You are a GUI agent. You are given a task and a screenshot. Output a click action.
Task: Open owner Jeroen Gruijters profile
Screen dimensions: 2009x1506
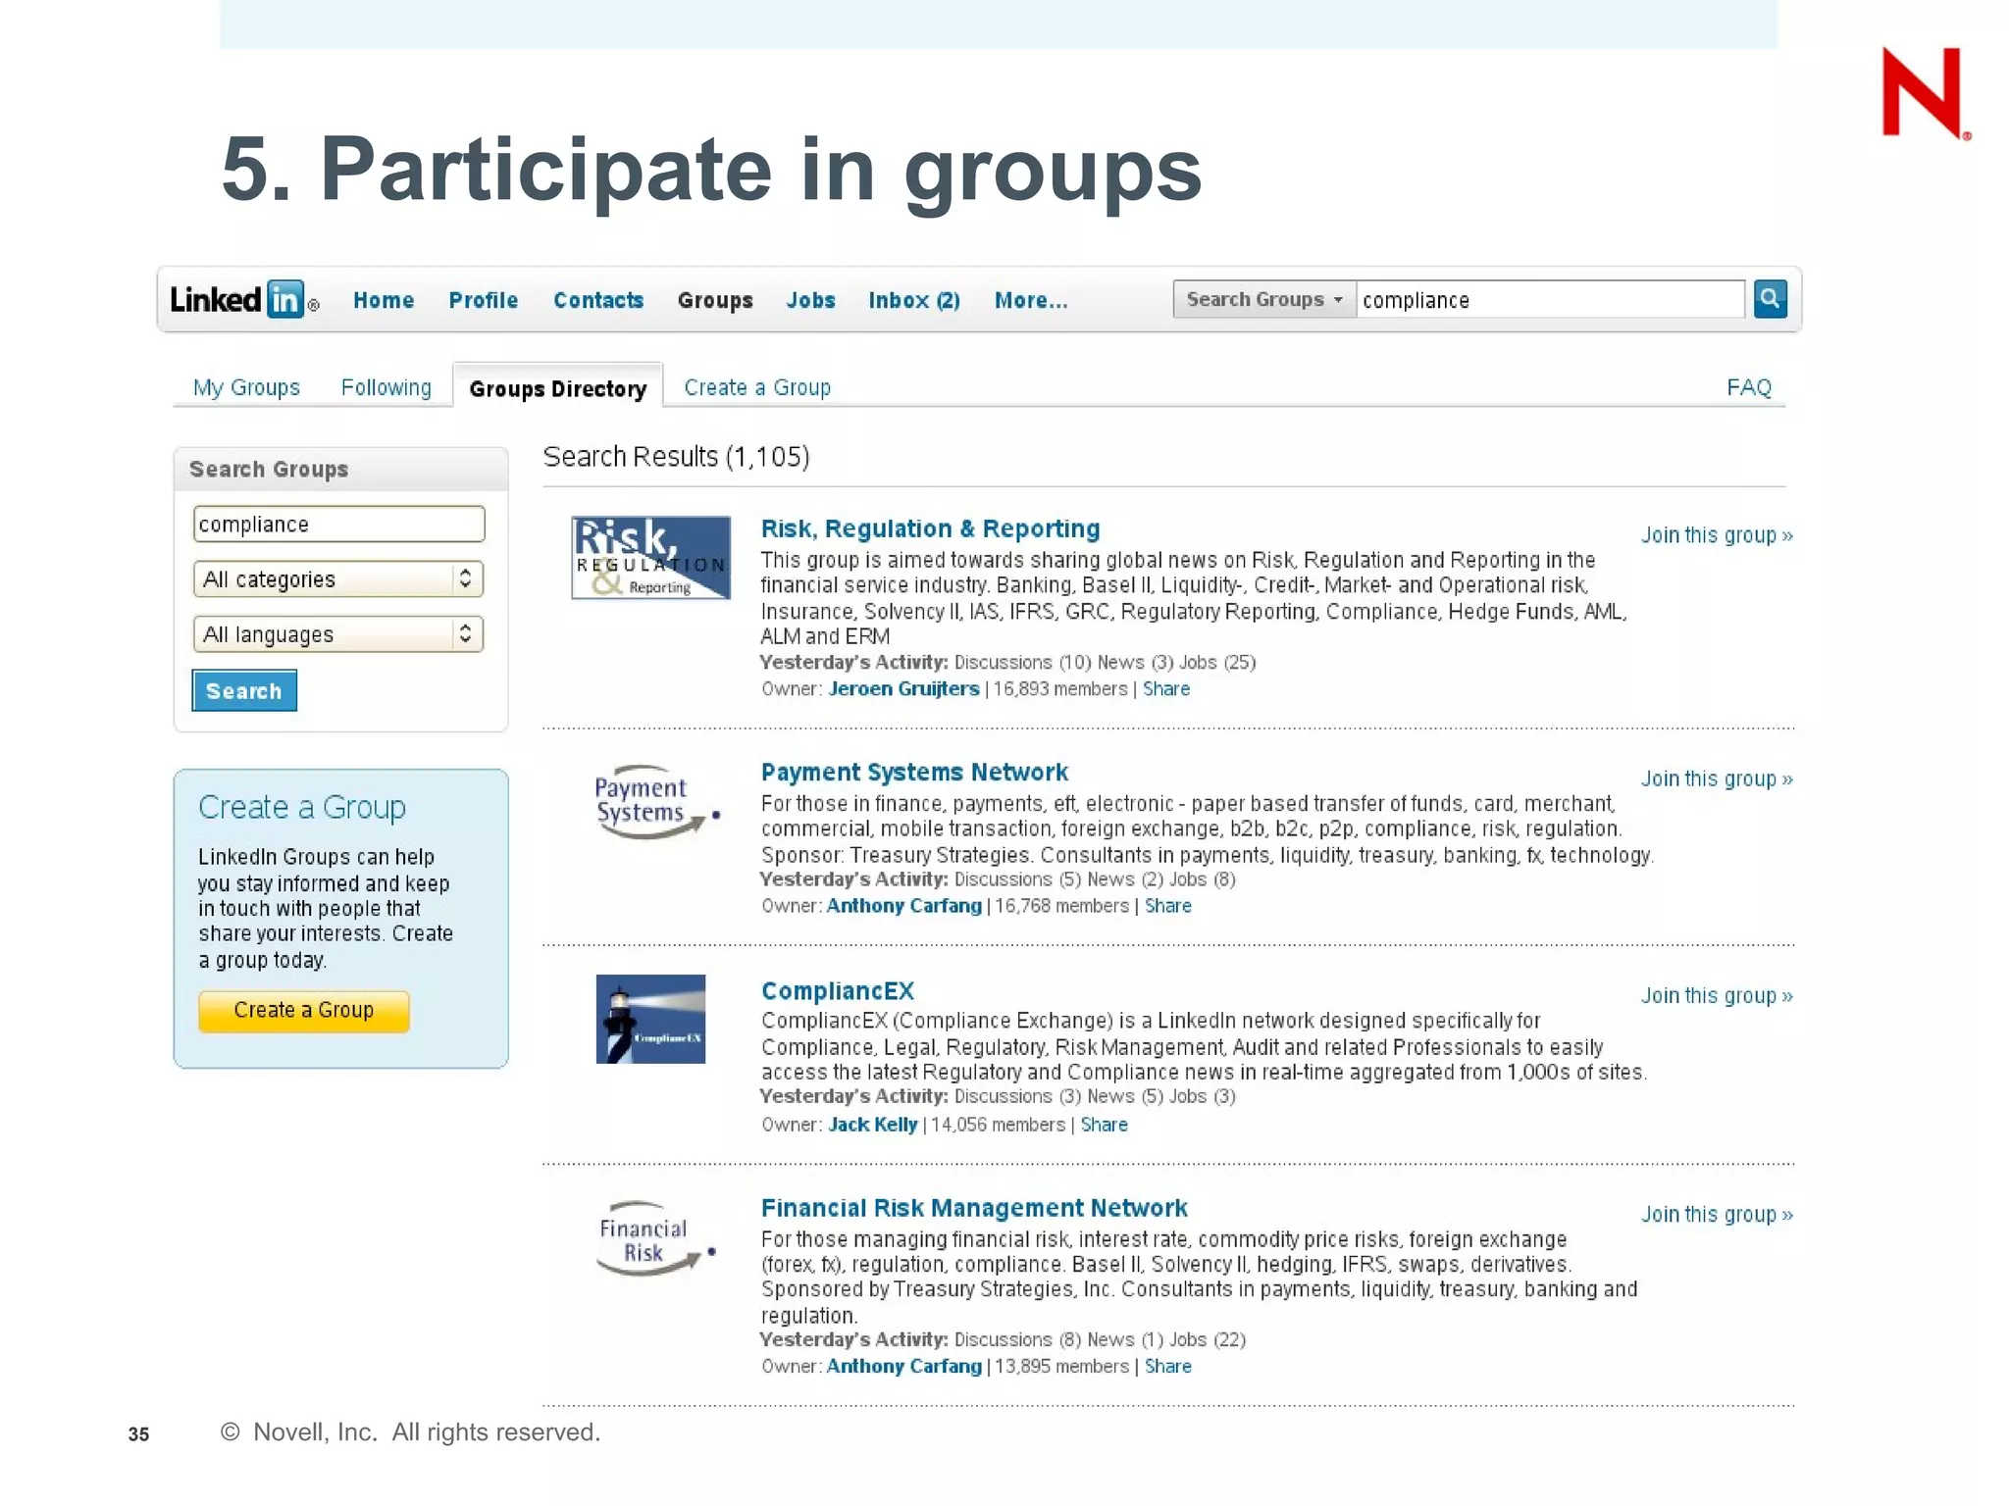click(x=903, y=688)
